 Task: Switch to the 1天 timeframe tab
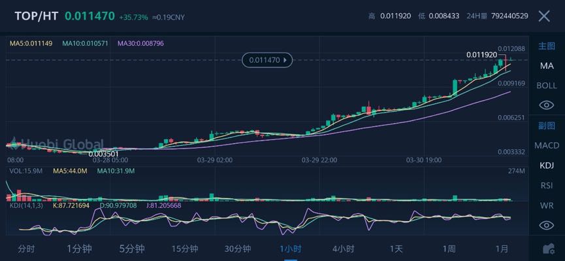pyautogui.click(x=396, y=249)
